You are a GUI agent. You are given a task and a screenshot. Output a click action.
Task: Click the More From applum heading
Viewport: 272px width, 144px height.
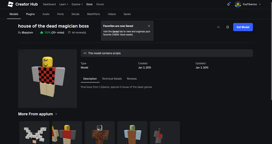[x=35, y=114]
